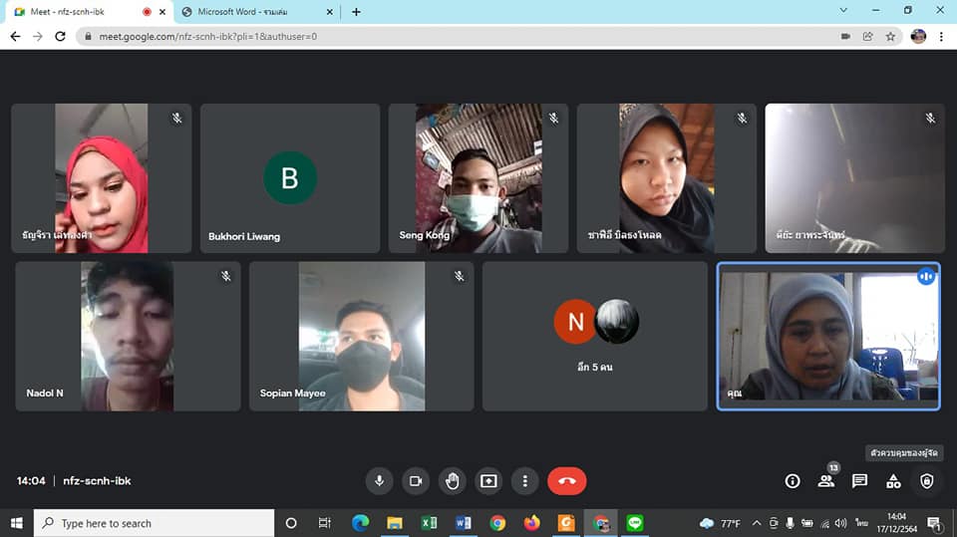The width and height of the screenshot is (957, 537).
Task: Click the present screen icon
Action: [488, 480]
